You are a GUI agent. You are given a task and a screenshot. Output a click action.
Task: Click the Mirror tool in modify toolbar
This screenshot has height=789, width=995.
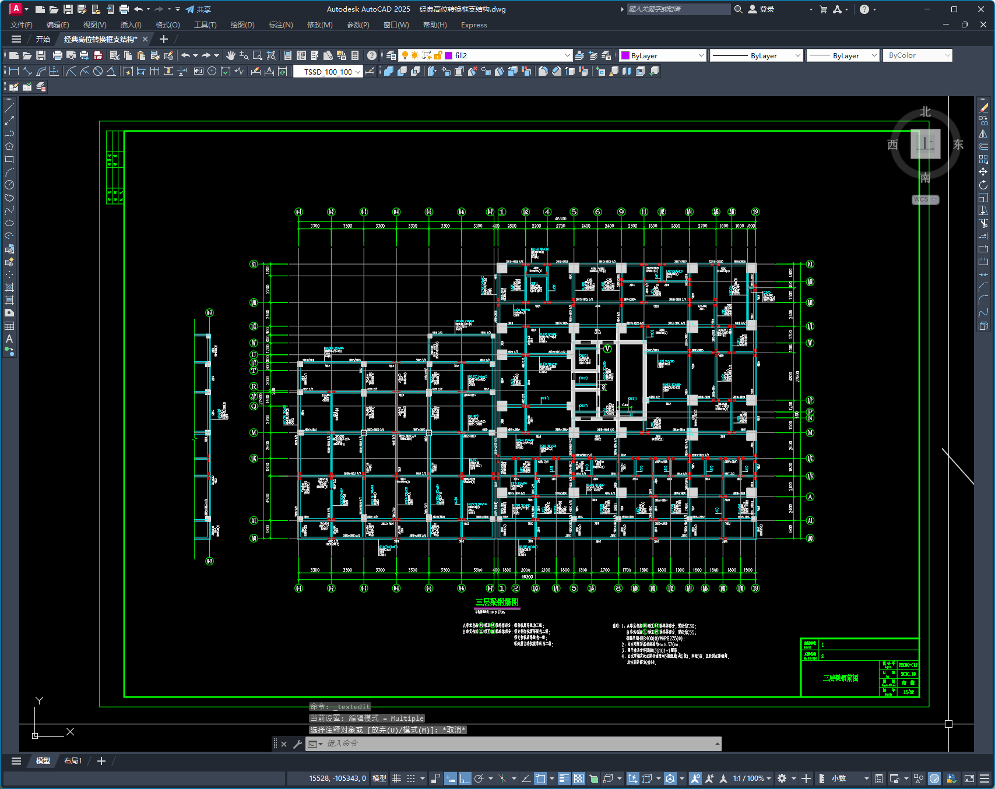[983, 133]
